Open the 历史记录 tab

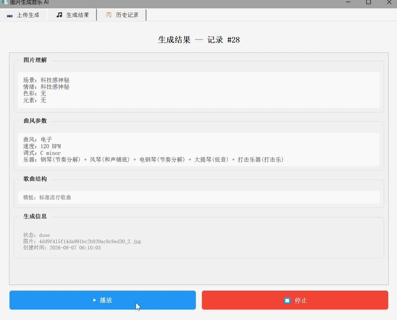[122, 15]
